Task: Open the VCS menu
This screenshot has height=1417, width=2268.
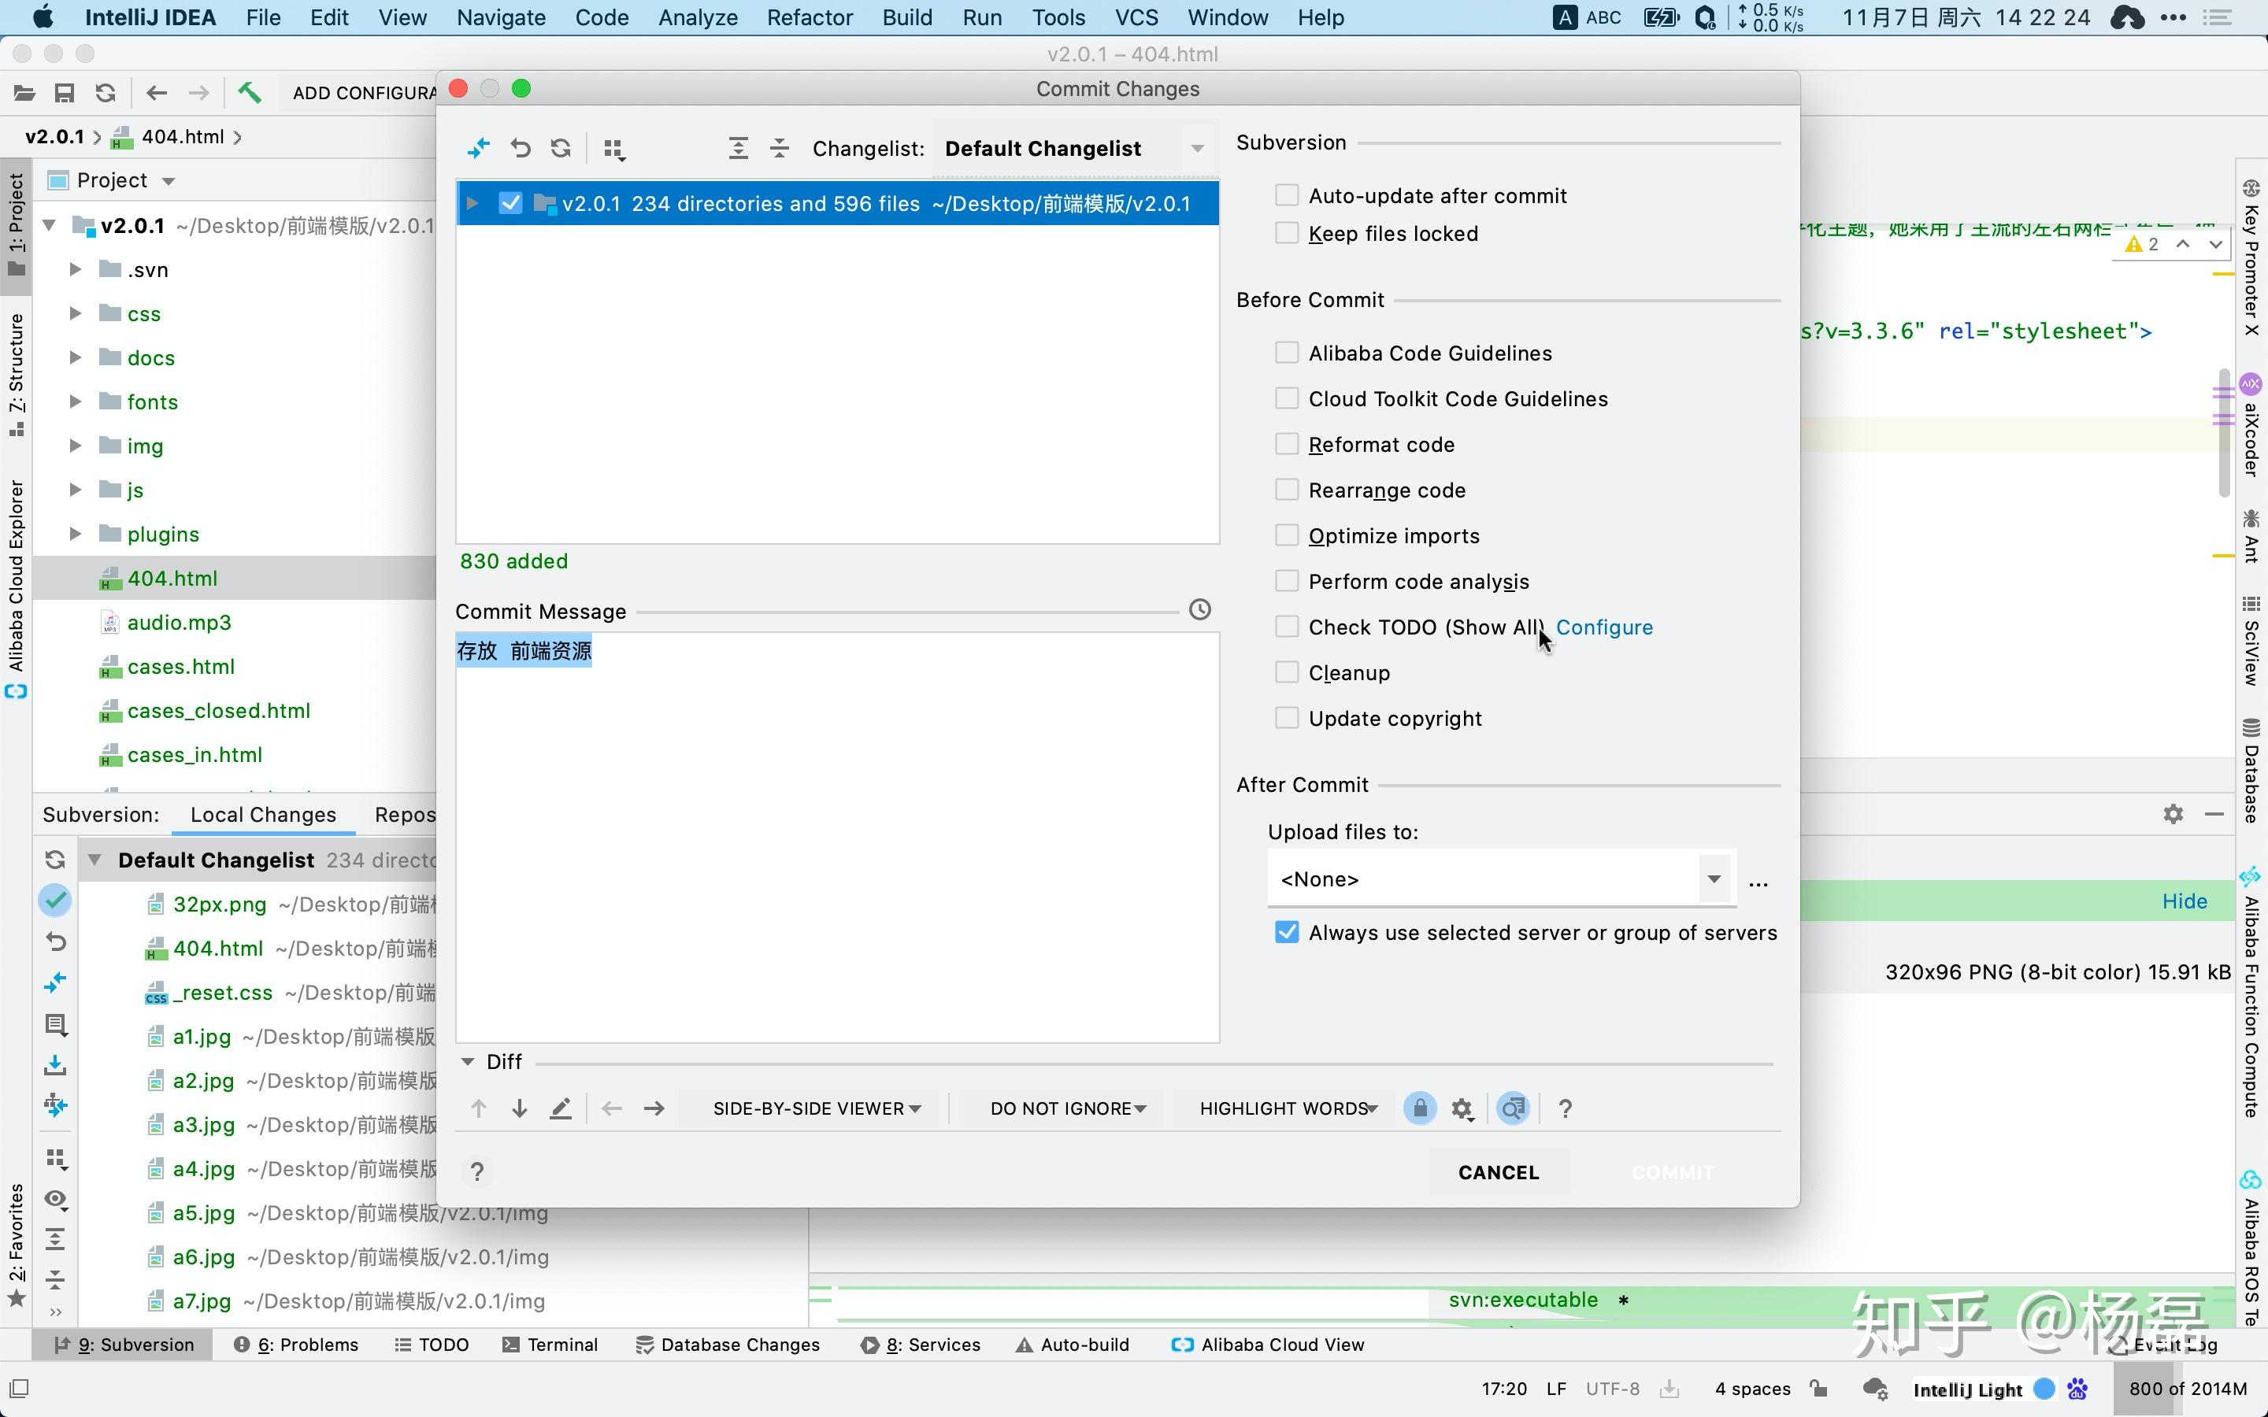Action: coord(1136,18)
